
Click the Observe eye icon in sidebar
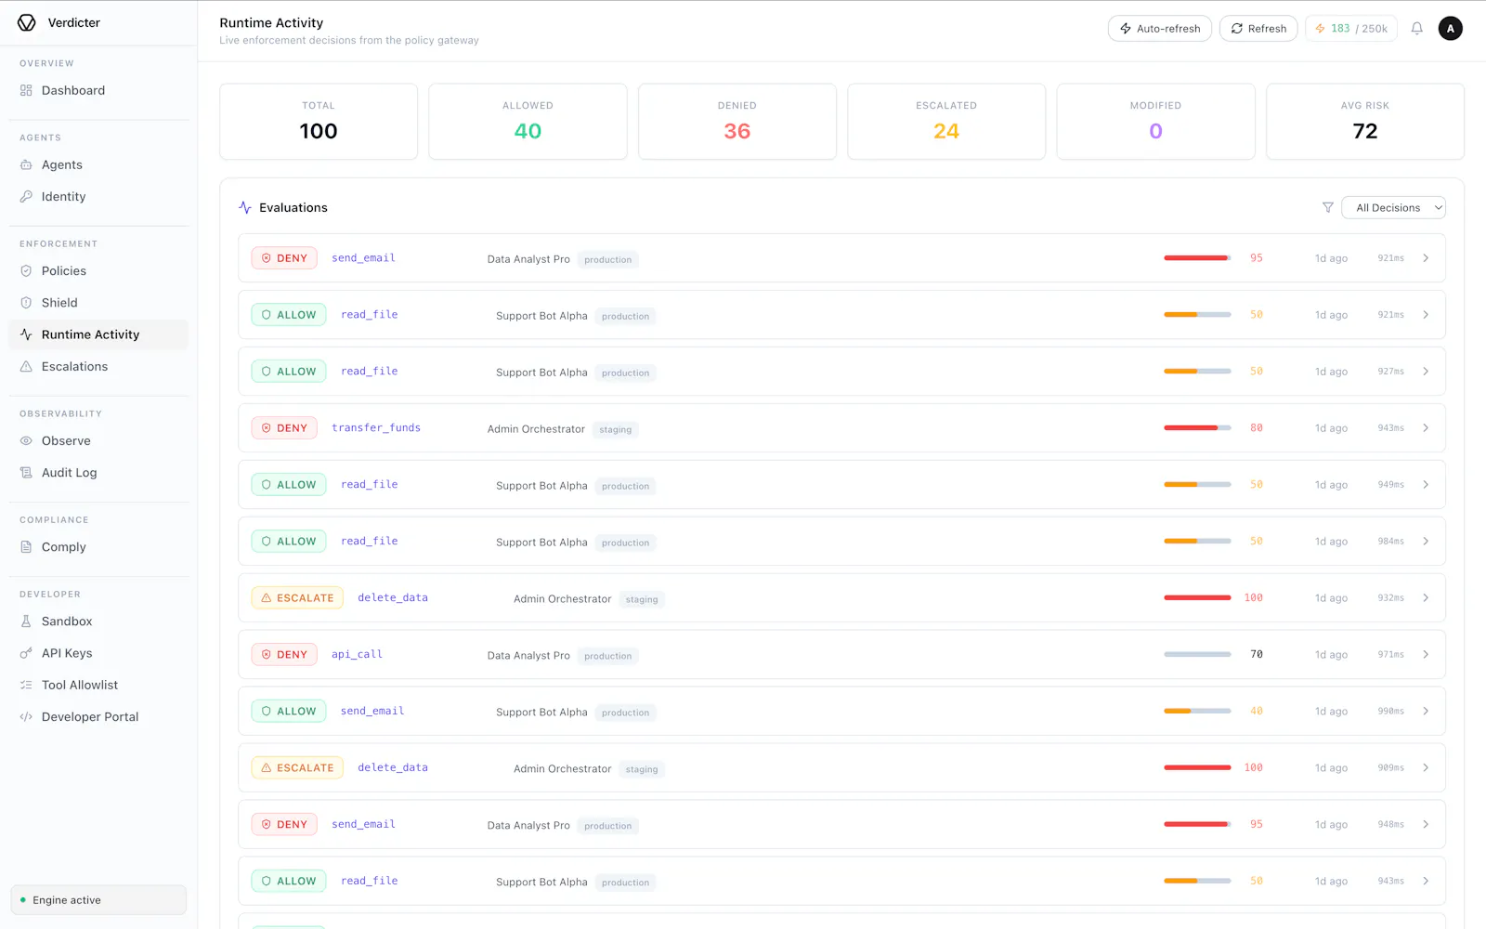click(x=26, y=441)
